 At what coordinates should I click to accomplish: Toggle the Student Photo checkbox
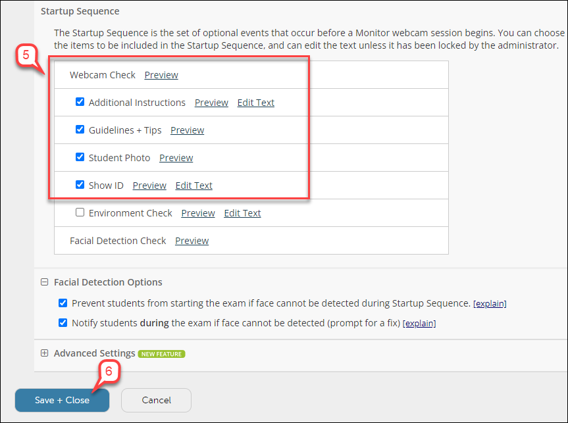point(80,157)
